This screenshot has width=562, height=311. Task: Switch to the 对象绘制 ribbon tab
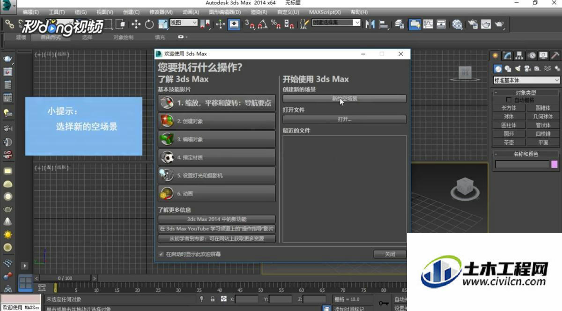[x=123, y=37]
